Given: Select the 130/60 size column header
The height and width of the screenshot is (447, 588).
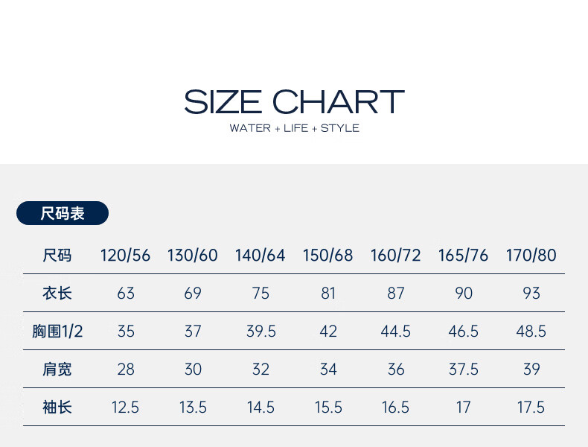Looking at the screenshot, I should [193, 256].
